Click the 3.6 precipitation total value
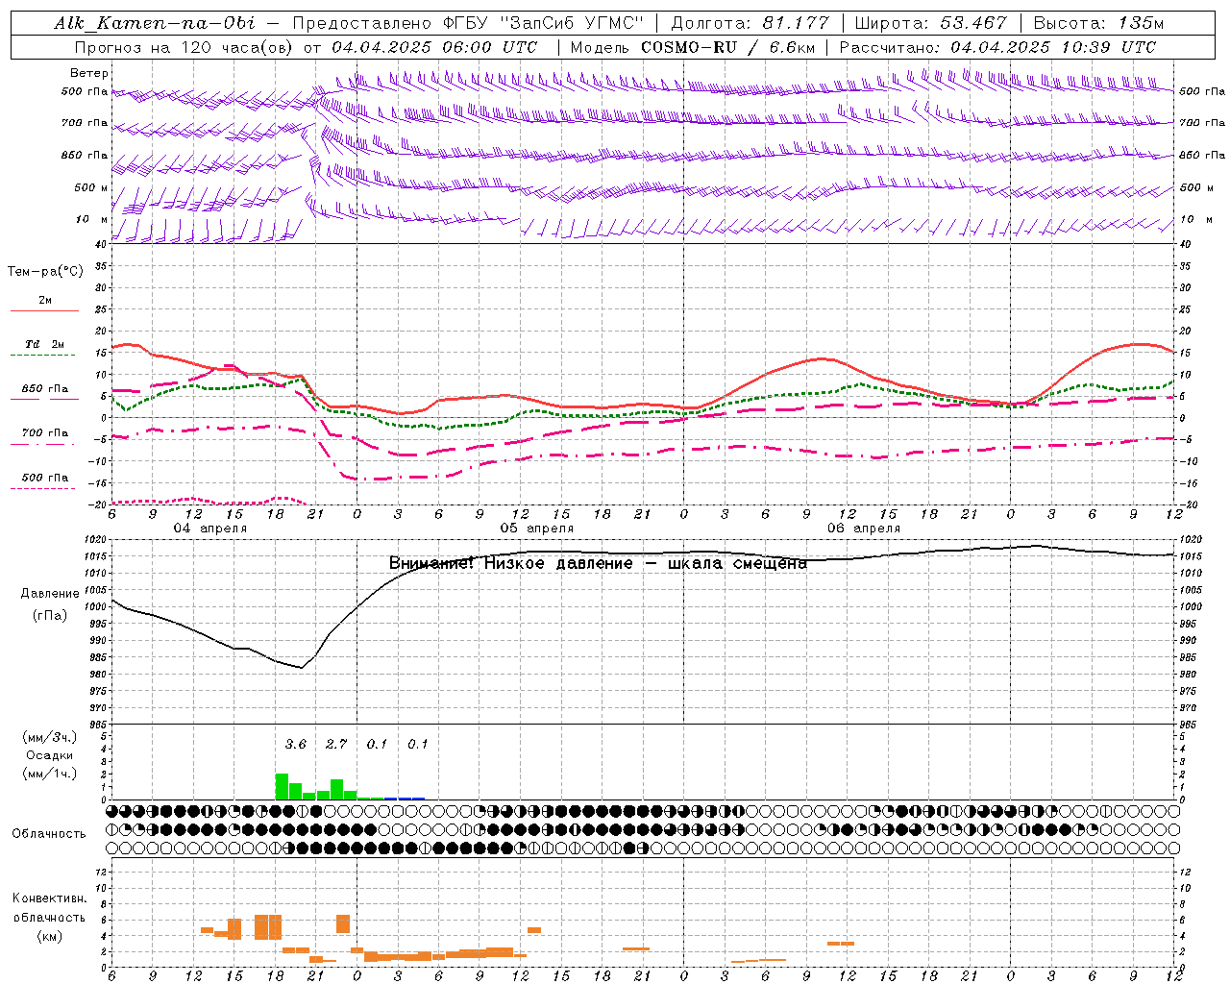 point(295,744)
